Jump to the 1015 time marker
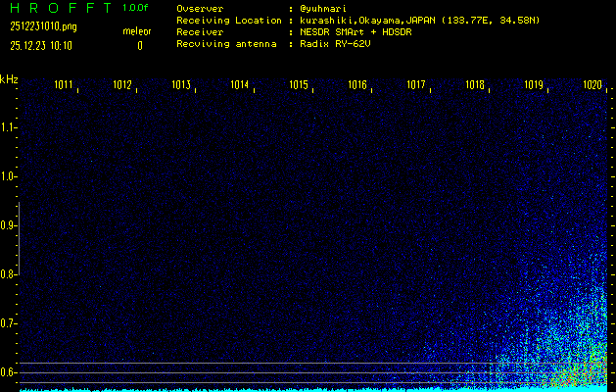This screenshot has height=392, width=616. [299, 86]
